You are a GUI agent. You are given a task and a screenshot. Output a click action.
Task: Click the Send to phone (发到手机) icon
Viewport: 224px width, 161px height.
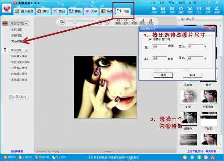tap(37, 157)
